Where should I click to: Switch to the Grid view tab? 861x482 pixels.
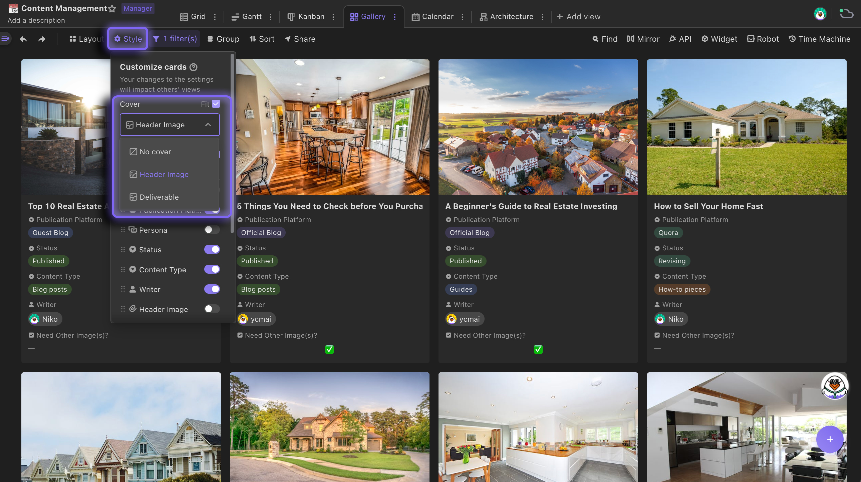(193, 17)
